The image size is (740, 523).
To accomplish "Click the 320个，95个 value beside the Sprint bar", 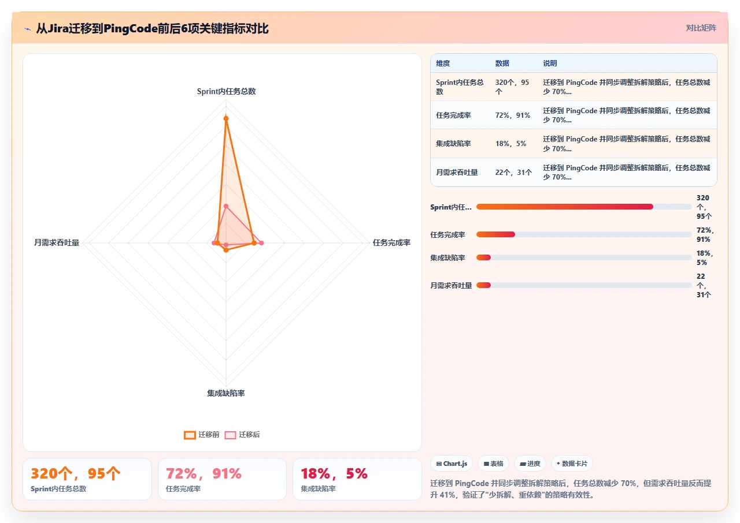I will [x=704, y=207].
